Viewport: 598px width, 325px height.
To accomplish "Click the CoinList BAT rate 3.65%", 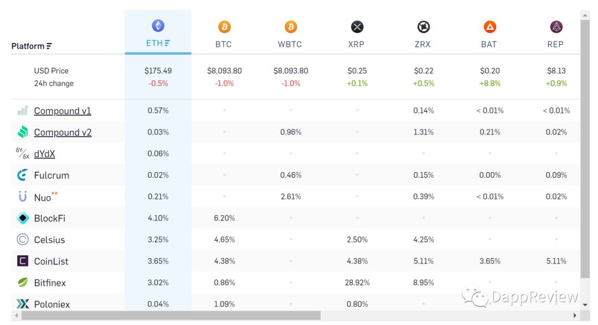I will (x=489, y=261).
